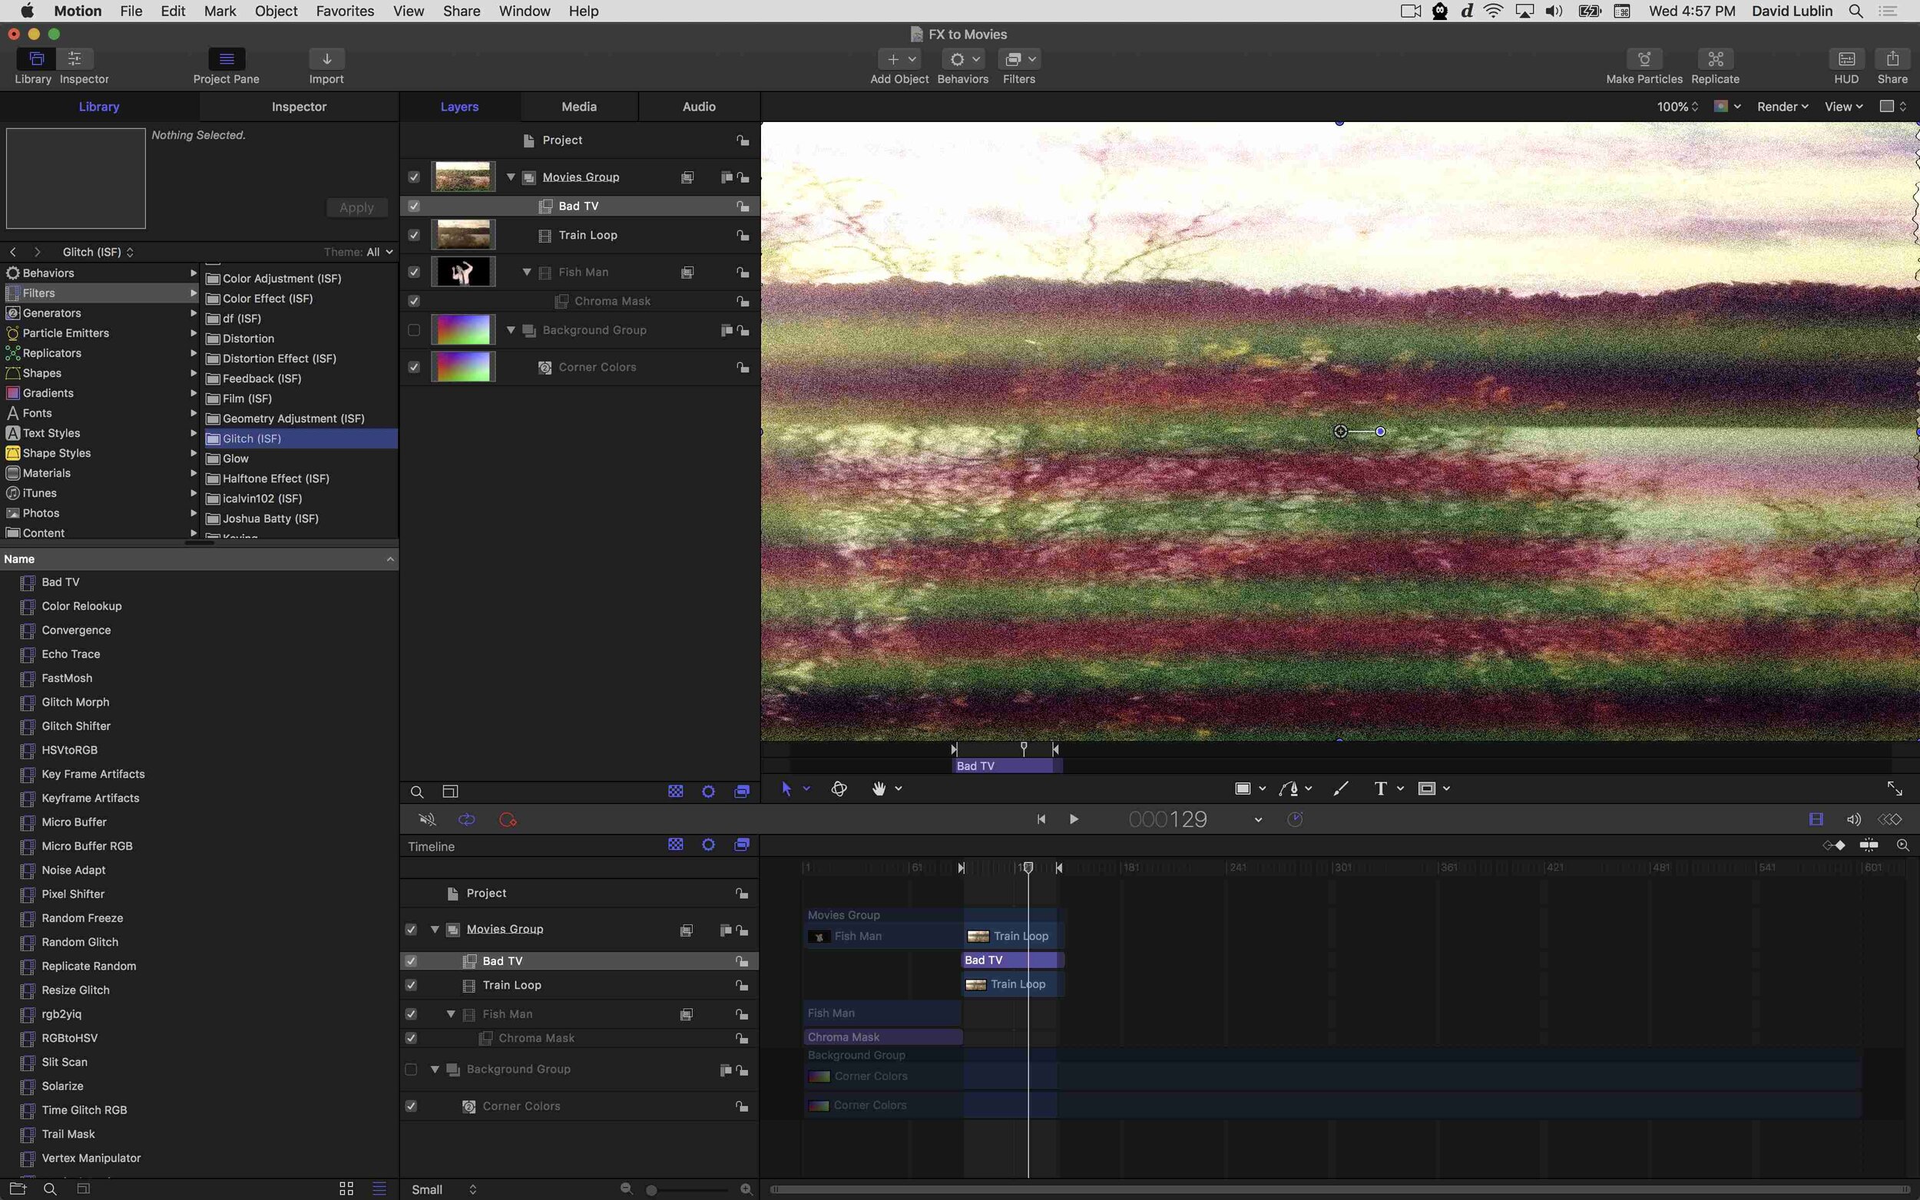Select the arrow Select/Transform tool
This screenshot has width=1920, height=1200.
pyautogui.click(x=786, y=788)
